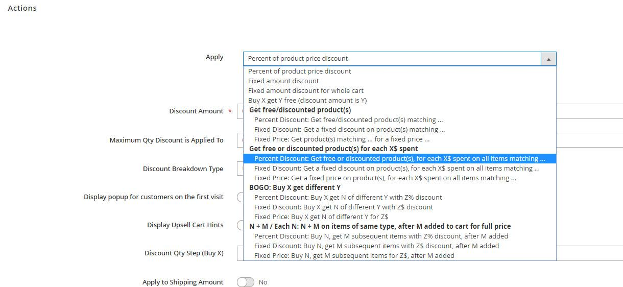623x287 pixels.
Task: Select Fixed Discount: Buy N get M with Z$
Action: 399,246
